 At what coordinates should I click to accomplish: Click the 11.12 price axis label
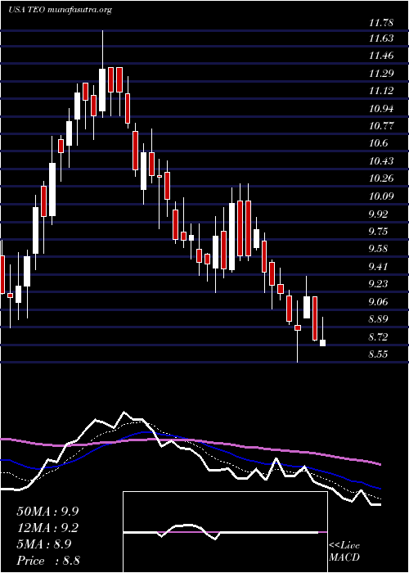click(x=381, y=91)
